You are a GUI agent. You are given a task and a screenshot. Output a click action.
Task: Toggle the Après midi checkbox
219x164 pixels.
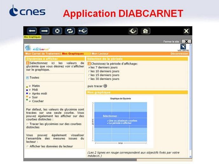coord(30,94)
